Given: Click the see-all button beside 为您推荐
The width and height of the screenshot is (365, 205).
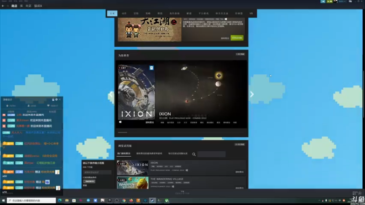Looking at the screenshot, I should pos(240,54).
